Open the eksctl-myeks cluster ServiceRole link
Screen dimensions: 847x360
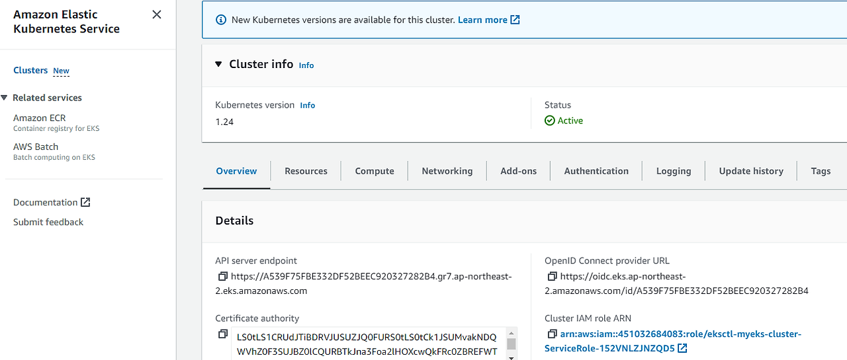672,334
